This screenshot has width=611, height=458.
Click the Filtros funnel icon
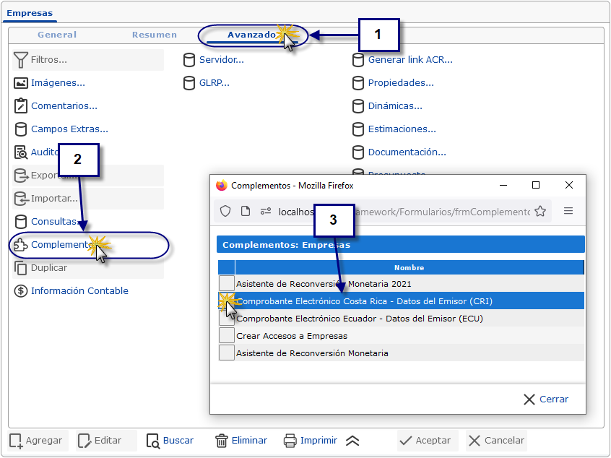(21, 60)
